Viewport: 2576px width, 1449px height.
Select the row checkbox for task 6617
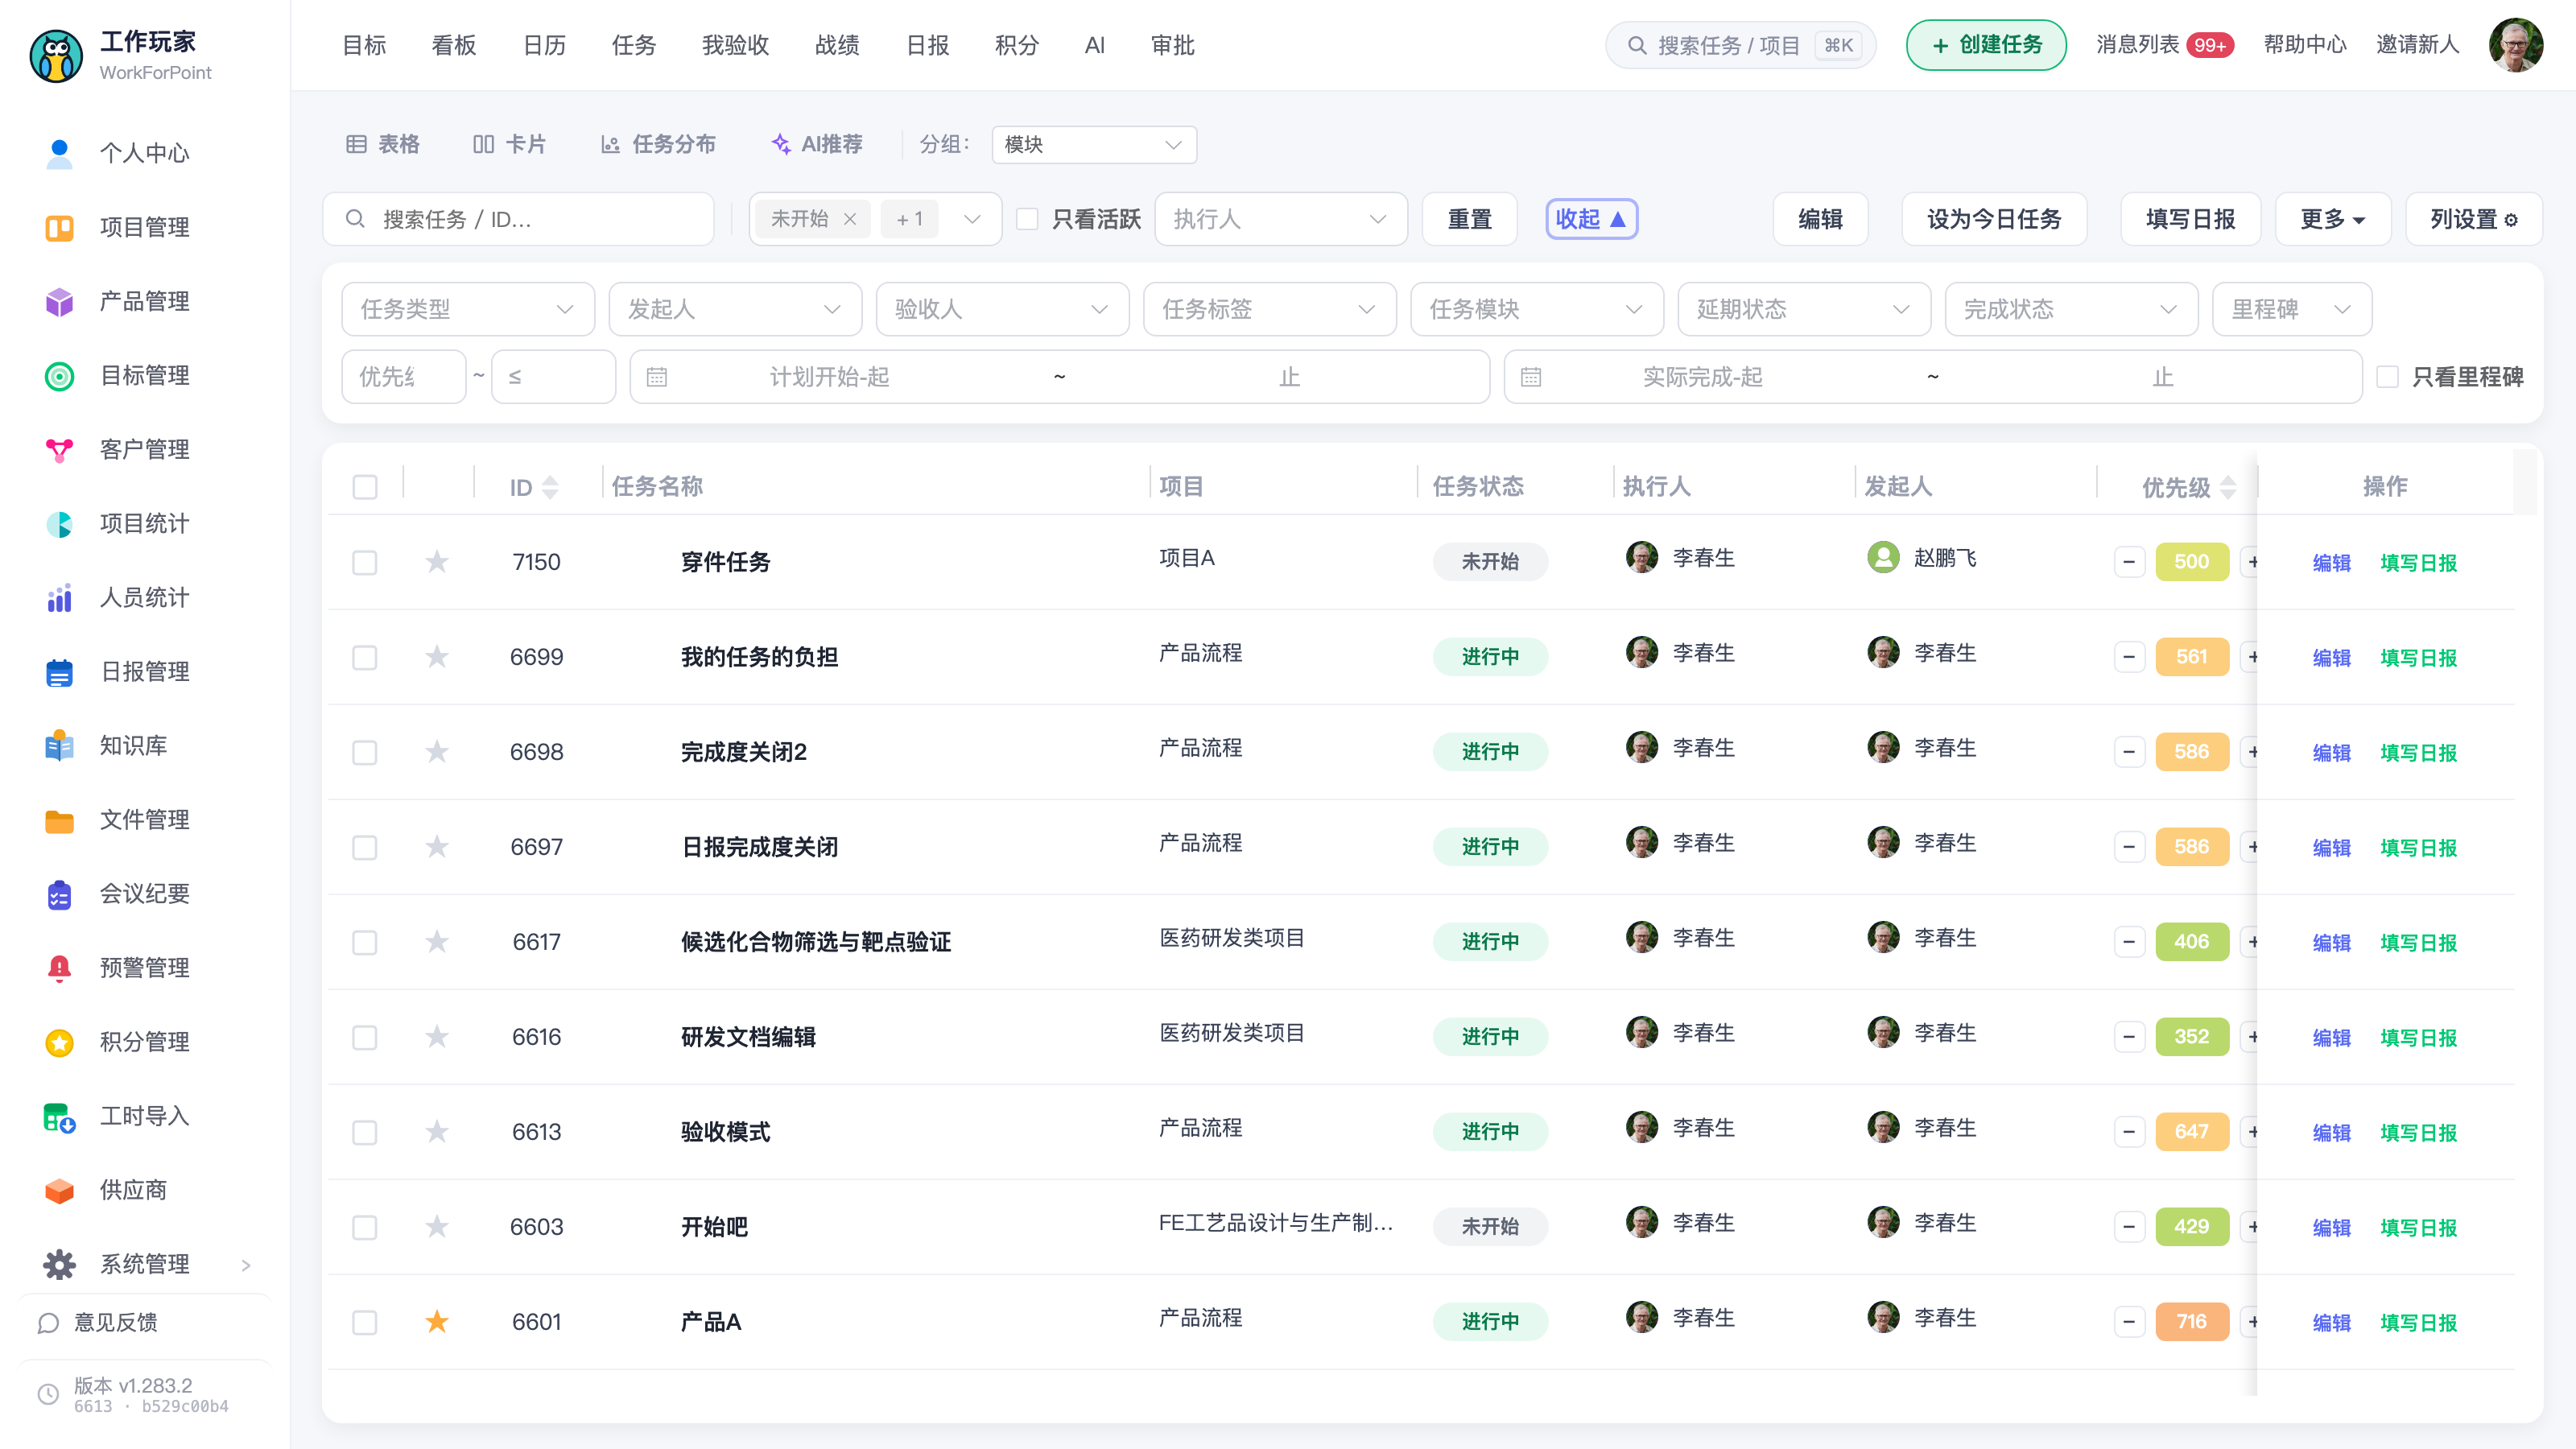pyautogui.click(x=365, y=942)
